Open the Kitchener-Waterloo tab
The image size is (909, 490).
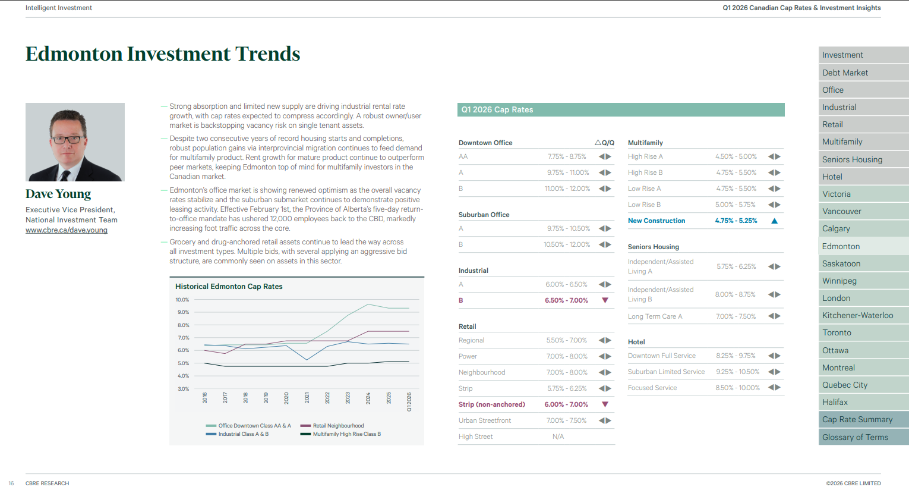864,315
